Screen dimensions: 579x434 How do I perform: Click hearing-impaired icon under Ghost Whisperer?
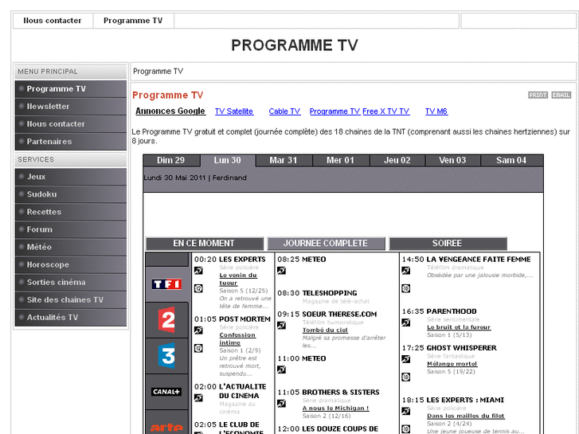click(406, 359)
